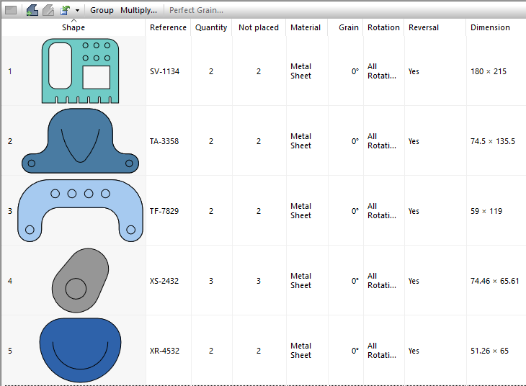
Task: Select the light blue TF-7829 shape thumbnail
Action: point(80,210)
